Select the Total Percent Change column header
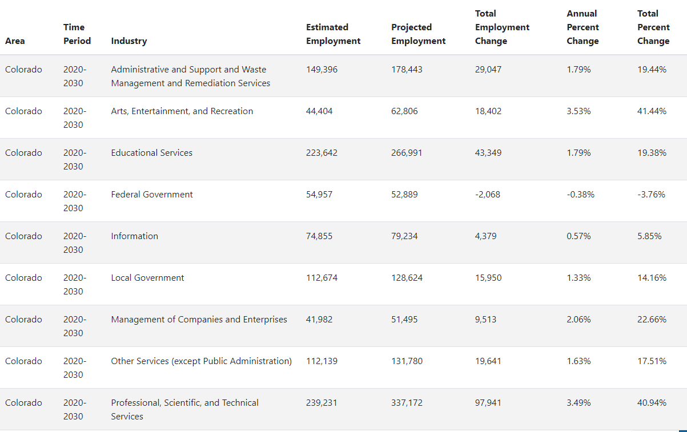The width and height of the screenshot is (687, 432). coord(654,27)
